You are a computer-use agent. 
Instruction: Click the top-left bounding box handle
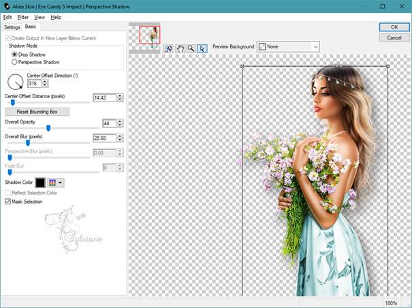click(242, 66)
